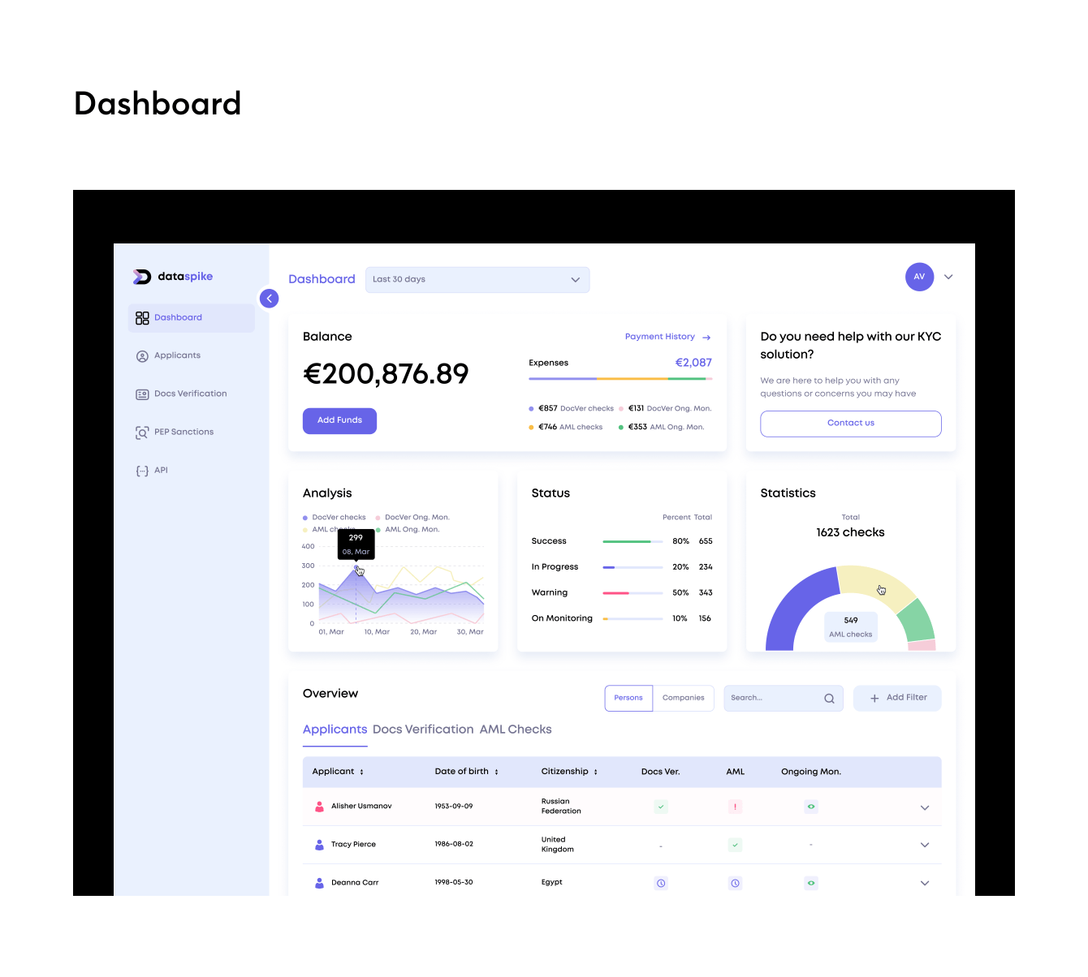This screenshot has width=1088, height=977.
Task: Click the ongoing monitoring eye icon for Alisher Usmanov
Action: point(811,807)
